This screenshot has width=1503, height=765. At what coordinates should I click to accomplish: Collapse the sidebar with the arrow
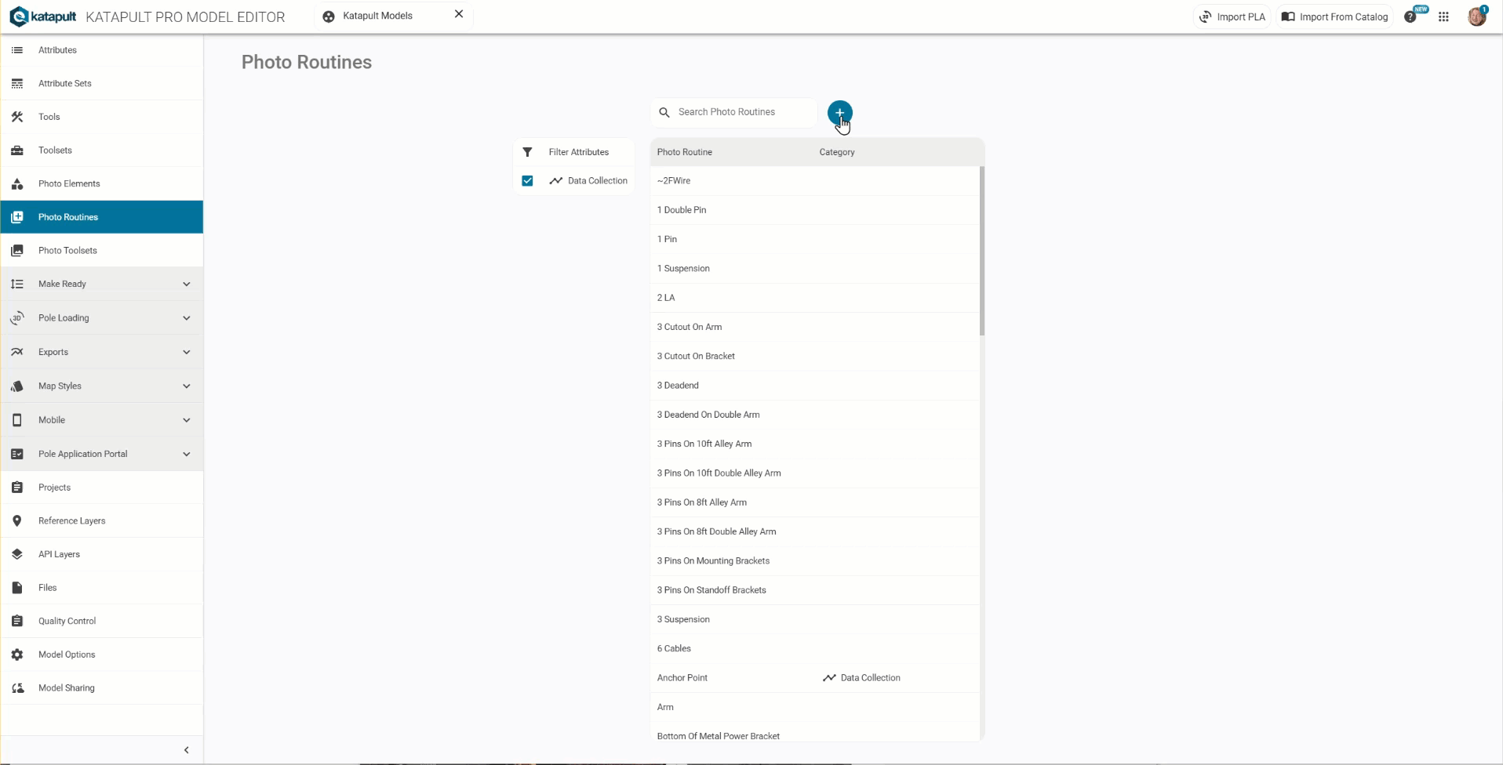coord(187,750)
